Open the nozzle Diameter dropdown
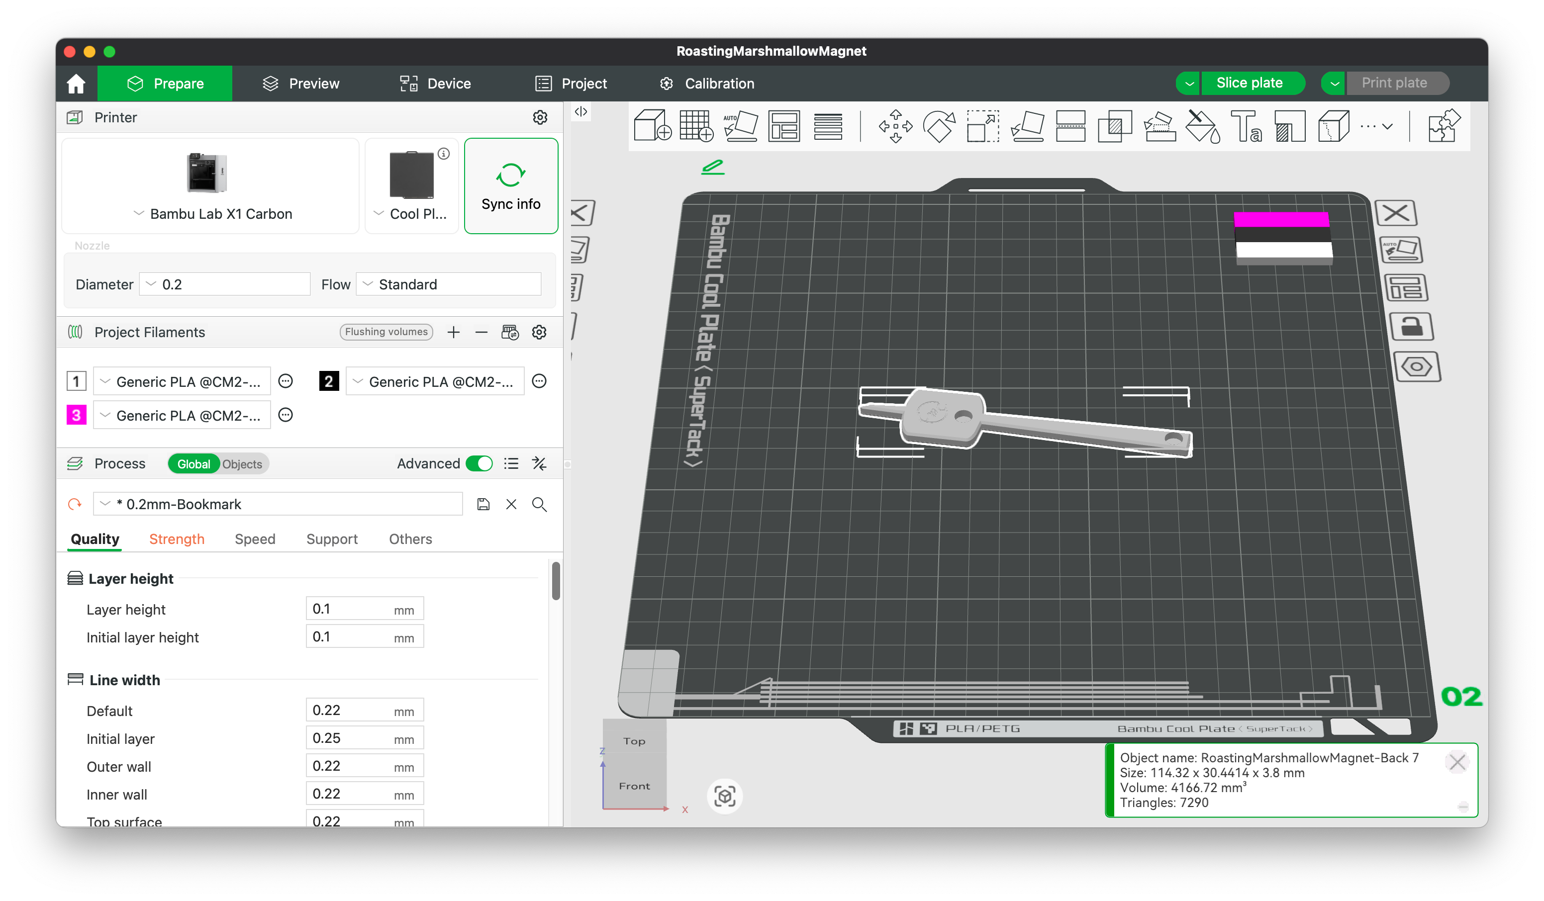 (225, 284)
